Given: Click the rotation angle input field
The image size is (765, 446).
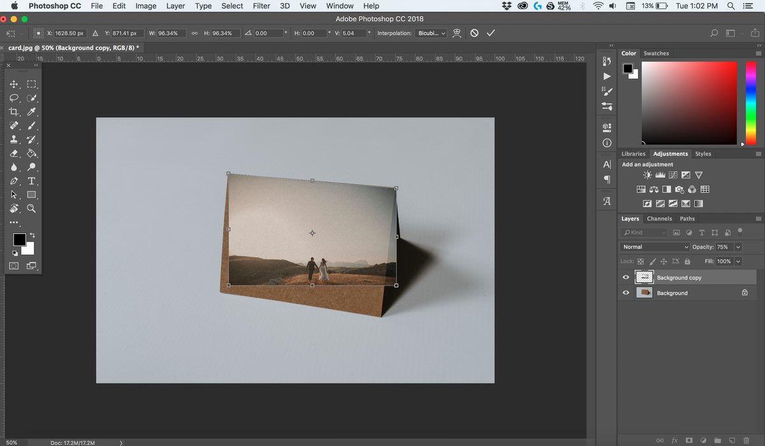Looking at the screenshot, I should [x=268, y=33].
